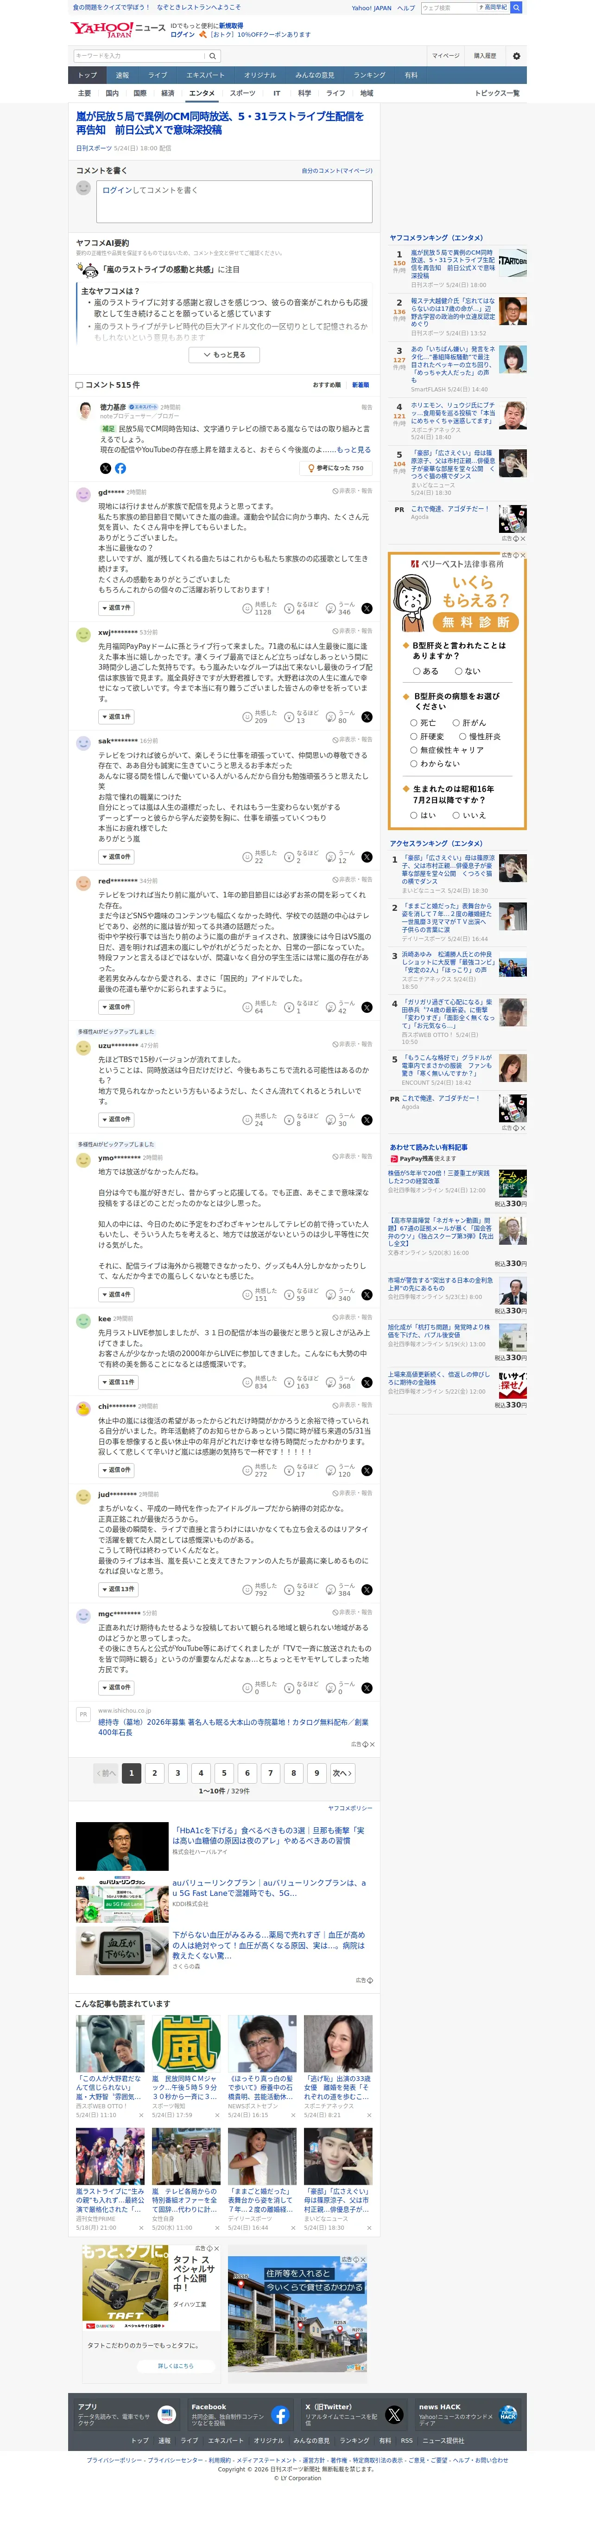Share mgc******** comment via X icon
Image resolution: width=595 pixels, height=2534 pixels.
tap(367, 1687)
